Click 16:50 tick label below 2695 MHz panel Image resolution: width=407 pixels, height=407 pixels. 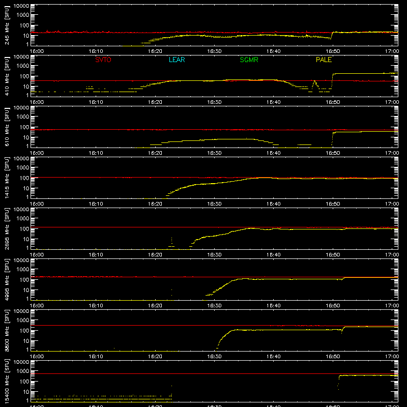click(x=333, y=255)
